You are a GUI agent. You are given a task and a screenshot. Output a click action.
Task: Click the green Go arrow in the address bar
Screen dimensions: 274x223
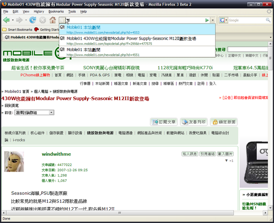pyautogui.click(x=207, y=20)
